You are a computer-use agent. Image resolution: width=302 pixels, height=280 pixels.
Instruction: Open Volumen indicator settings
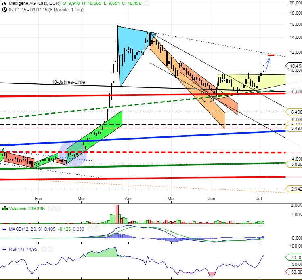pos(51,208)
